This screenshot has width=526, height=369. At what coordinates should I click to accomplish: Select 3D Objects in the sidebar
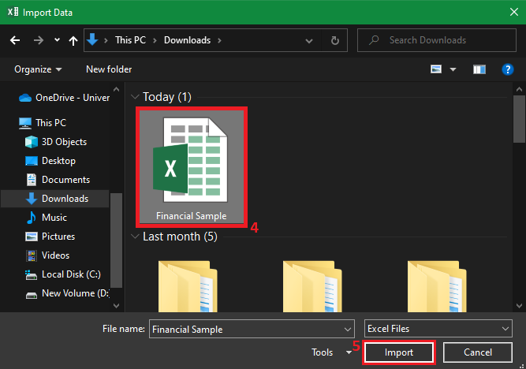[64, 142]
